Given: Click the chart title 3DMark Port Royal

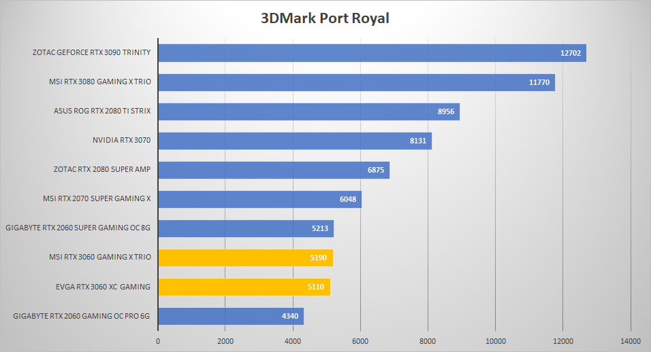Looking at the screenshot, I should point(325,18).
